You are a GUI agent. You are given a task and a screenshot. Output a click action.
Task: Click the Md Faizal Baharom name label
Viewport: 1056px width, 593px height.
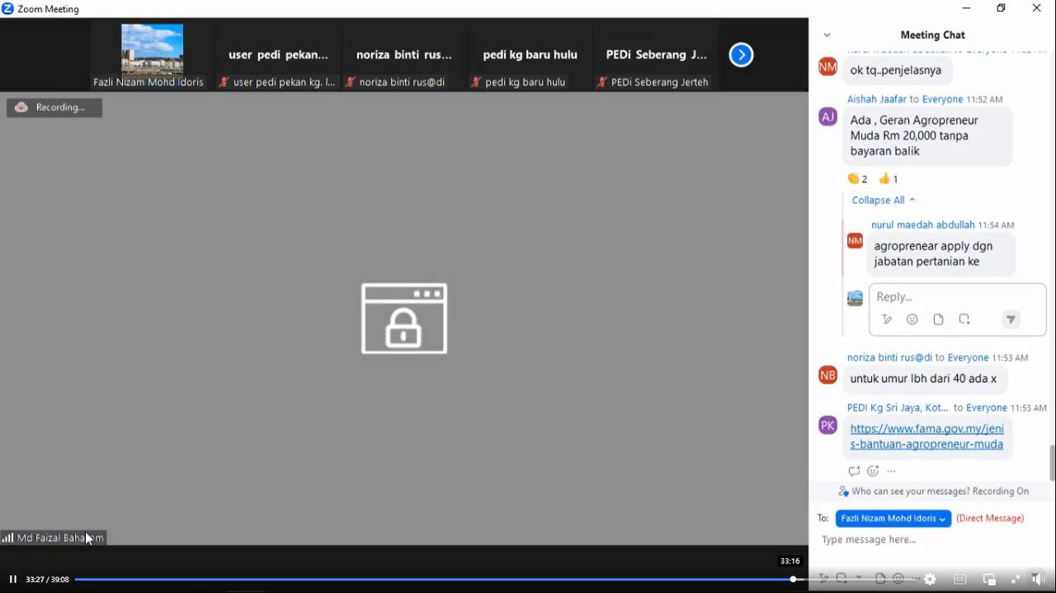pyautogui.click(x=60, y=538)
